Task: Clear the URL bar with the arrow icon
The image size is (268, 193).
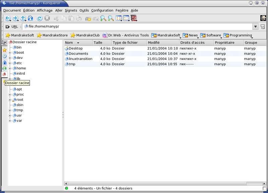Action: coord(7,27)
